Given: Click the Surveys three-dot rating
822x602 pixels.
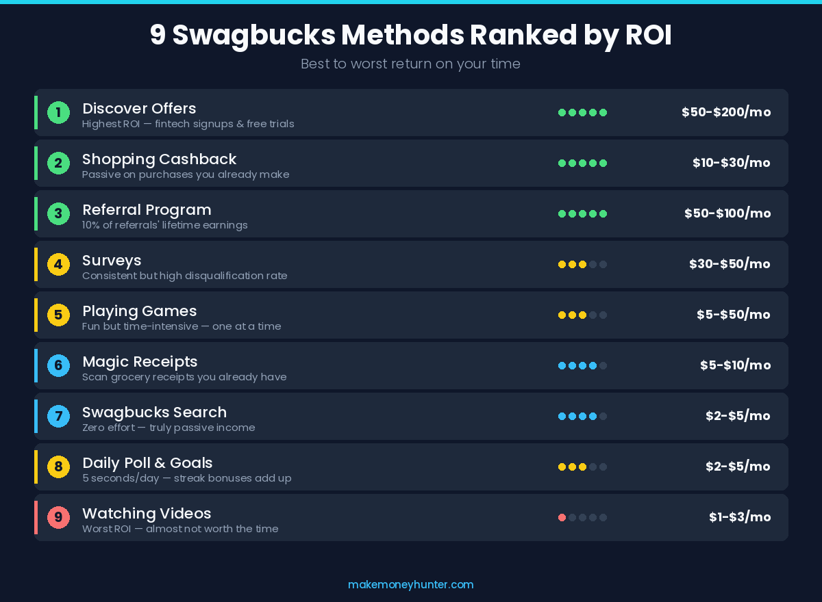Looking at the screenshot, I should pyautogui.click(x=582, y=264).
